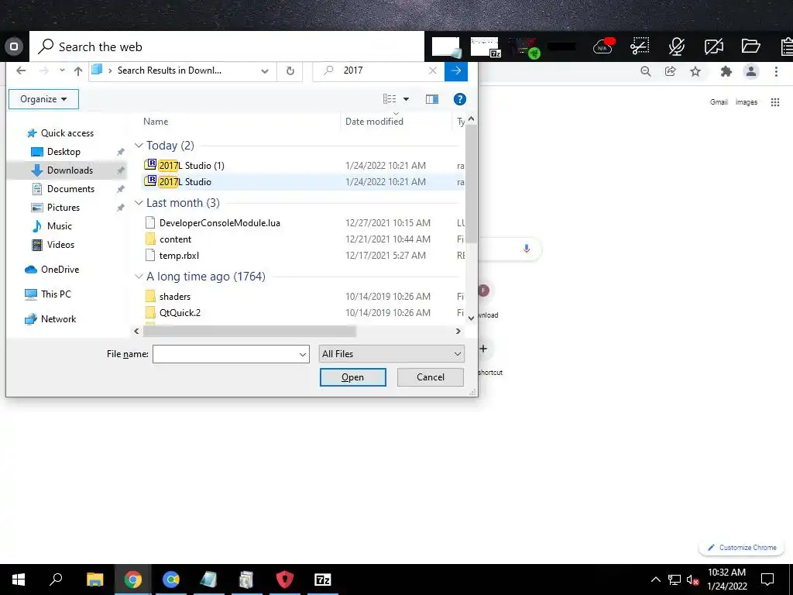Collapse the Today (2) group
Image resolution: width=793 pixels, height=595 pixels.
tap(139, 146)
